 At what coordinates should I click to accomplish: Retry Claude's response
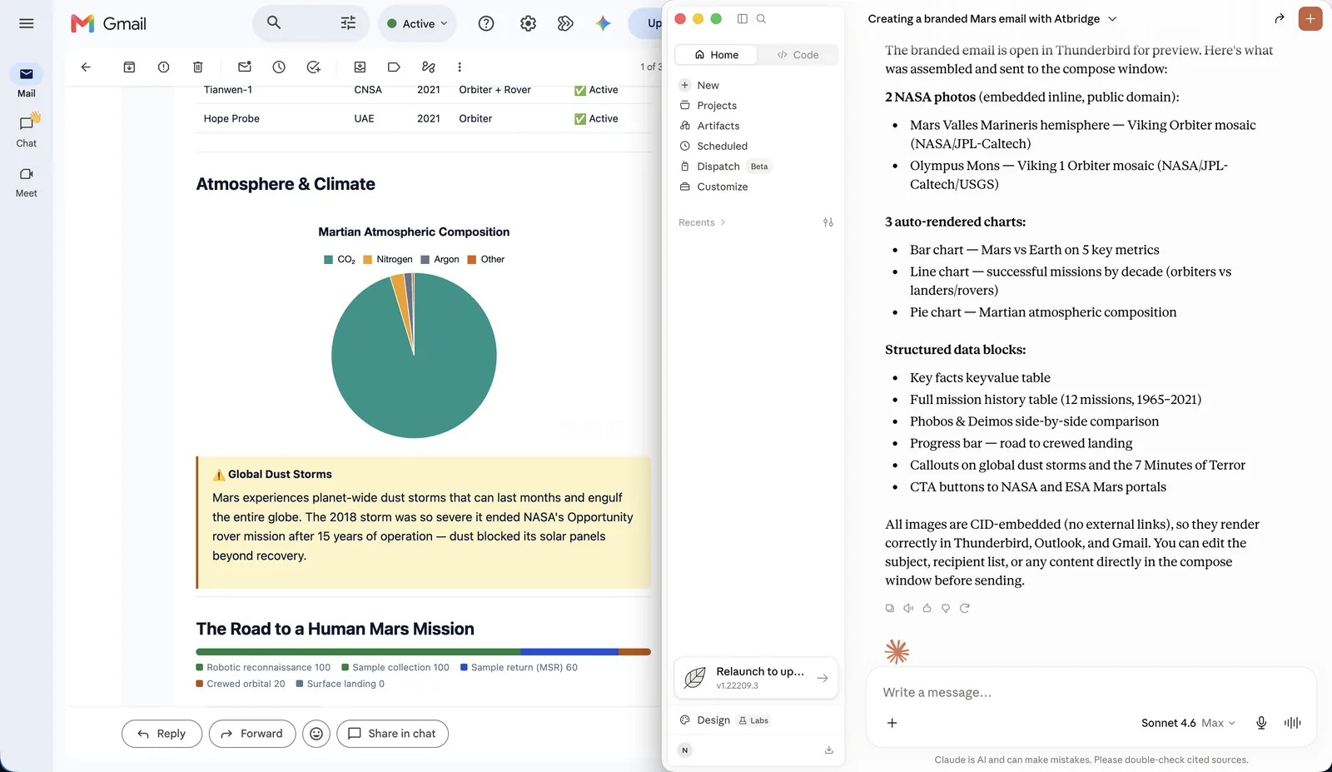coord(964,608)
